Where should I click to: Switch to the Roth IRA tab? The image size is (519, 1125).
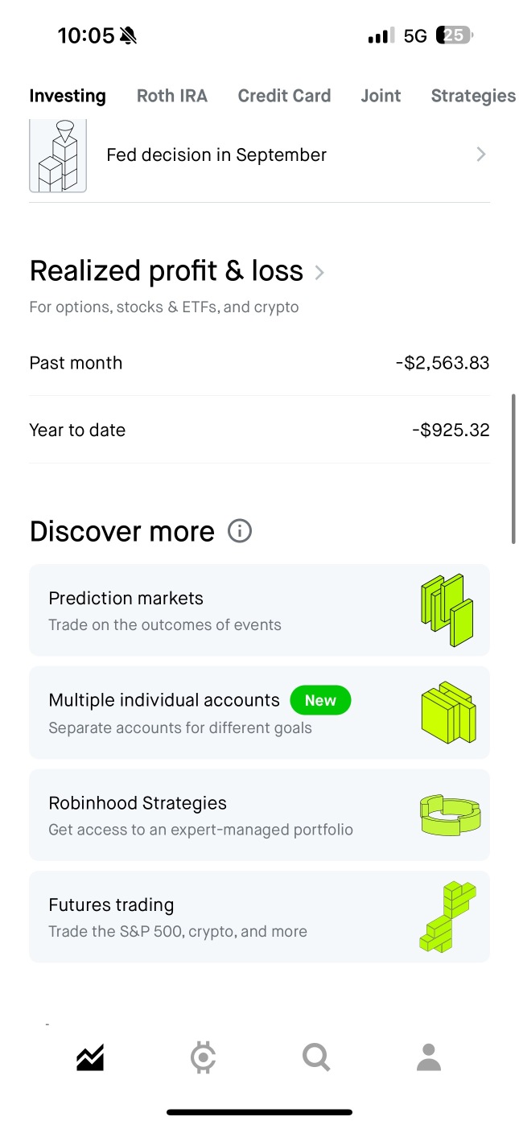[172, 96]
